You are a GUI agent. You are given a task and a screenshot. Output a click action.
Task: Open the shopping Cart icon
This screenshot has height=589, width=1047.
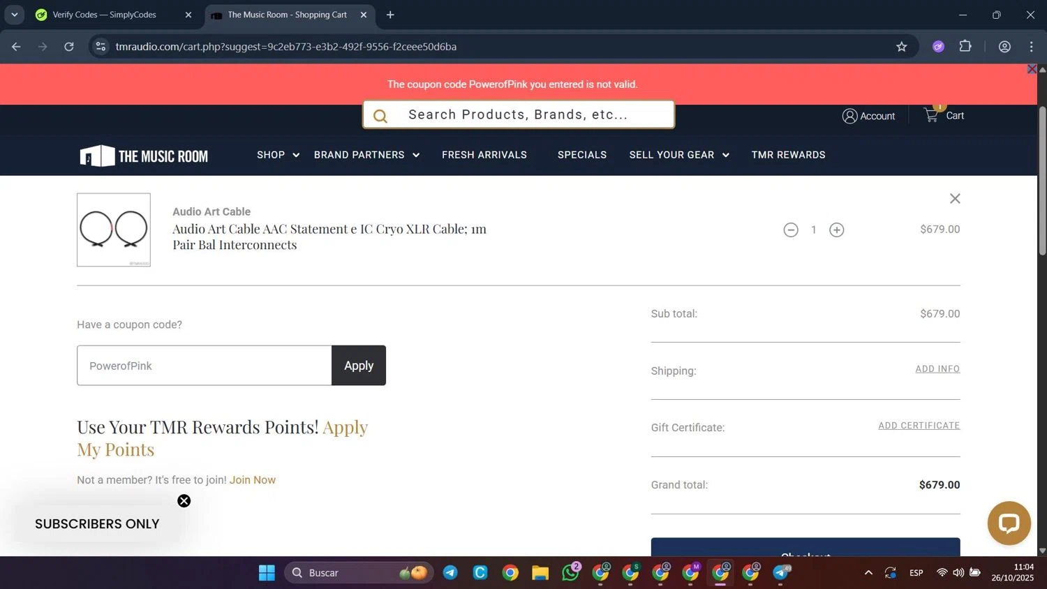click(x=931, y=115)
